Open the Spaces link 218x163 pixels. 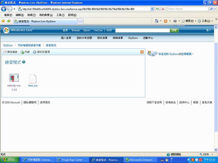pyautogui.click(x=87, y=30)
